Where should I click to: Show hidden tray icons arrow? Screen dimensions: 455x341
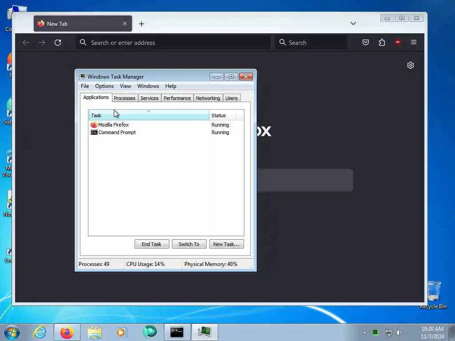pyautogui.click(x=364, y=333)
